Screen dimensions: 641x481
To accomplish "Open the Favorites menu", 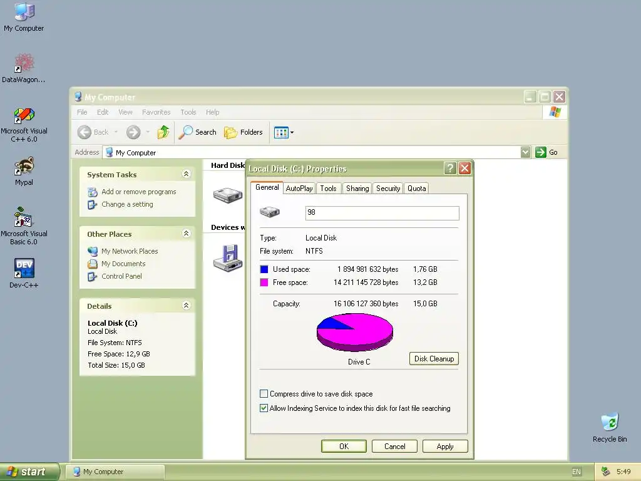I will (156, 112).
